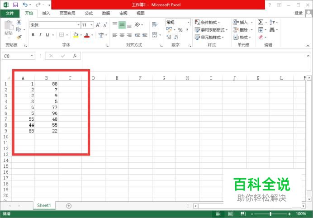The width and height of the screenshot is (313, 218).
Task: Undo the last action
Action: click(x=25, y=5)
